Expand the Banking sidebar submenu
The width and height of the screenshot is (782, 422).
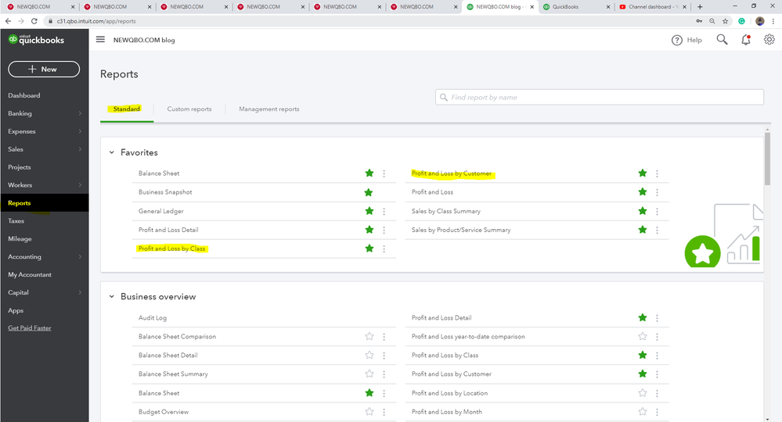(80, 113)
